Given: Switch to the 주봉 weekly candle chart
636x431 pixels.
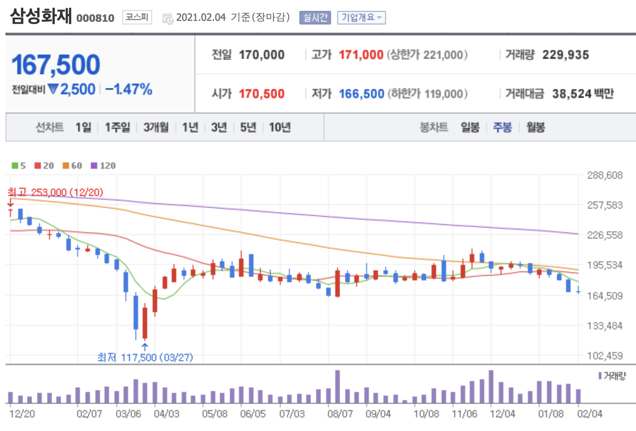Looking at the screenshot, I should click(502, 127).
